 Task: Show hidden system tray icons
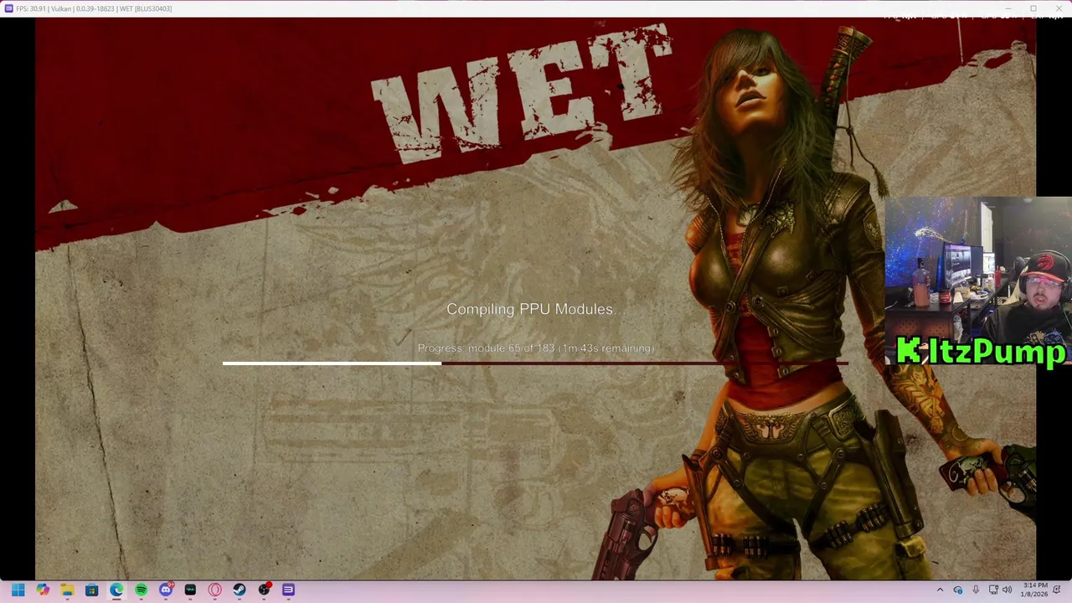[x=940, y=590]
